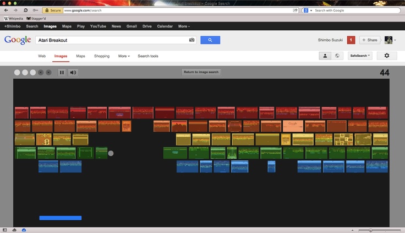Click the blue Breakout paddle

point(61,218)
